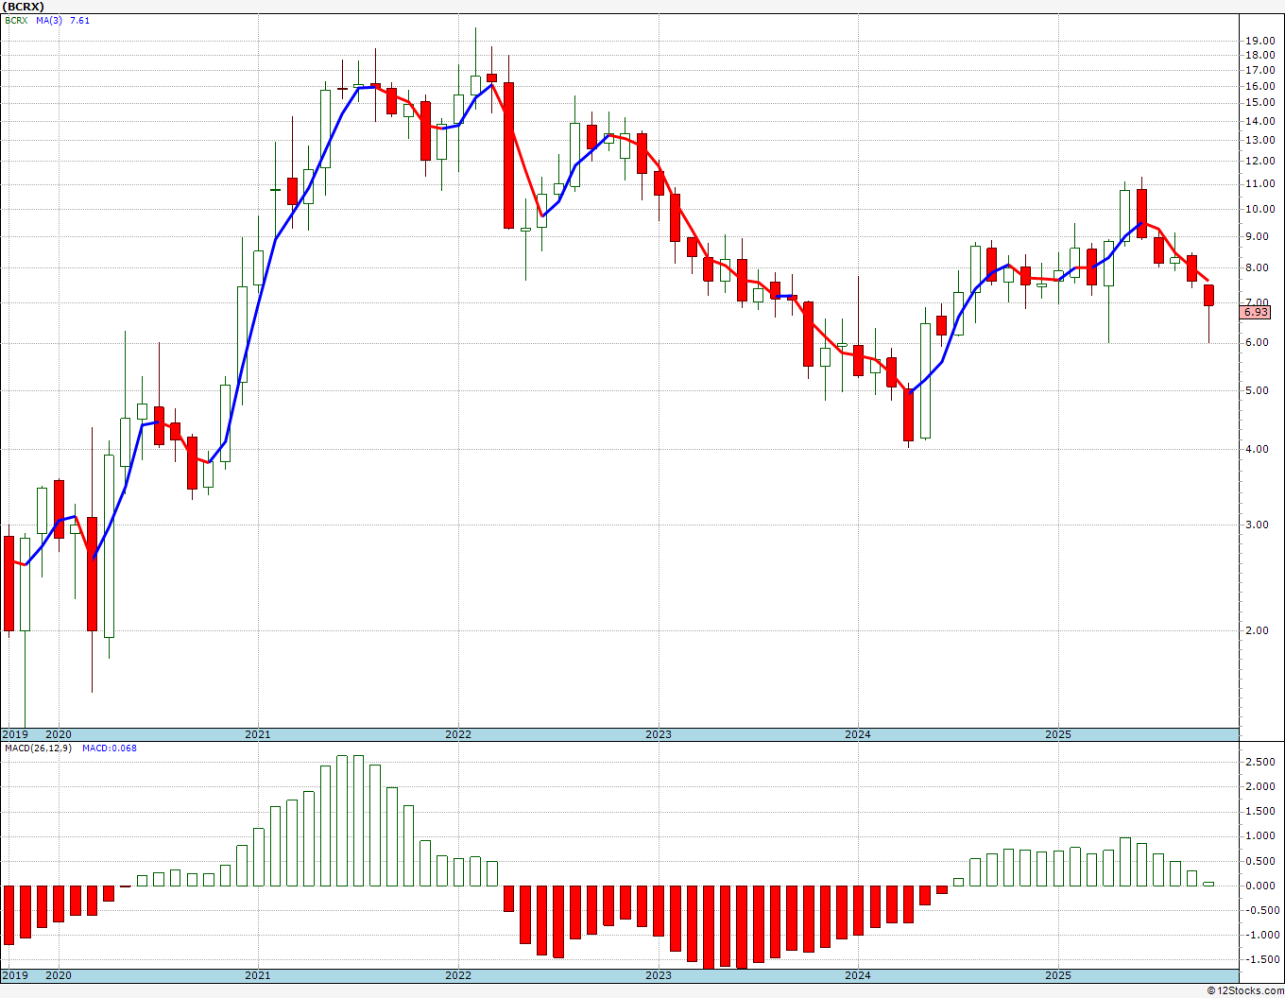1285x998 pixels.
Task: Select the 0.000 MACD axis label
Action: tap(1261, 886)
